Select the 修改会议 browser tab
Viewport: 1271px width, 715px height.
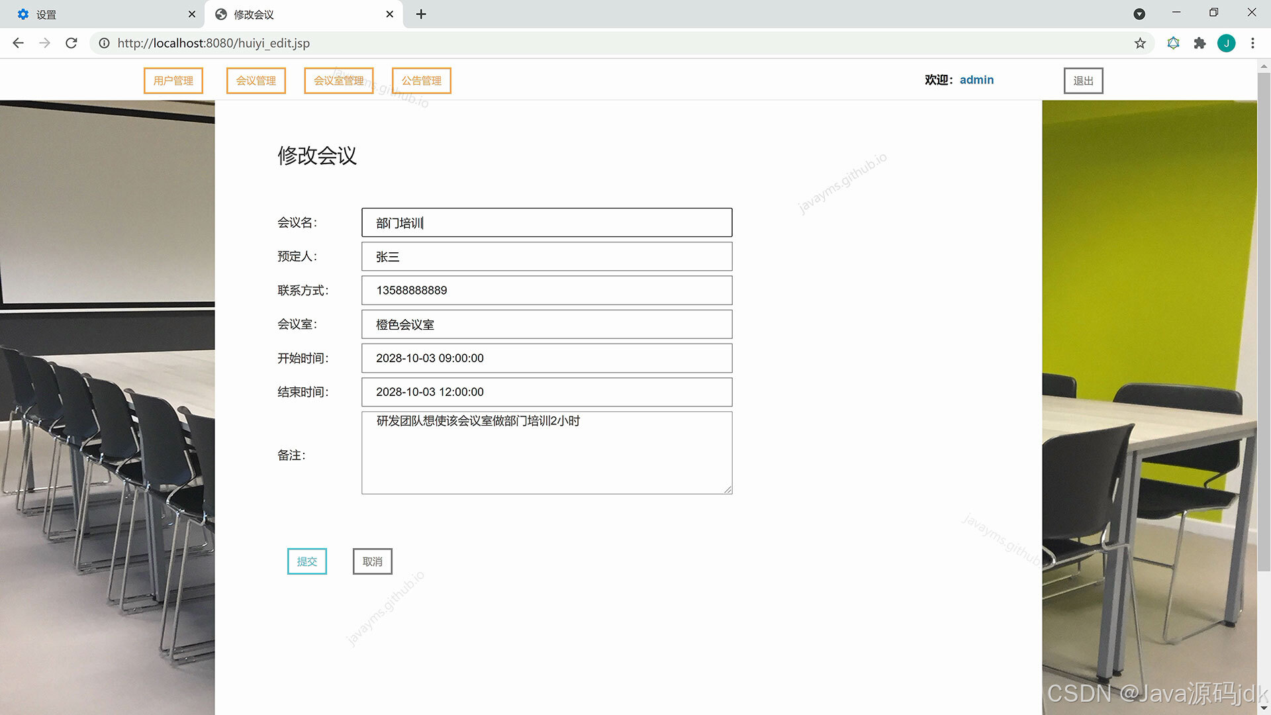point(304,14)
